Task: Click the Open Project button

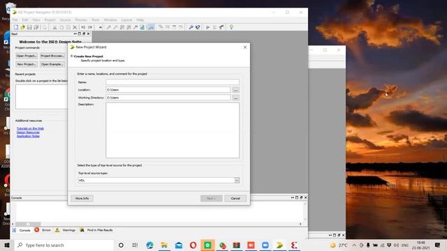Action: coord(27,56)
